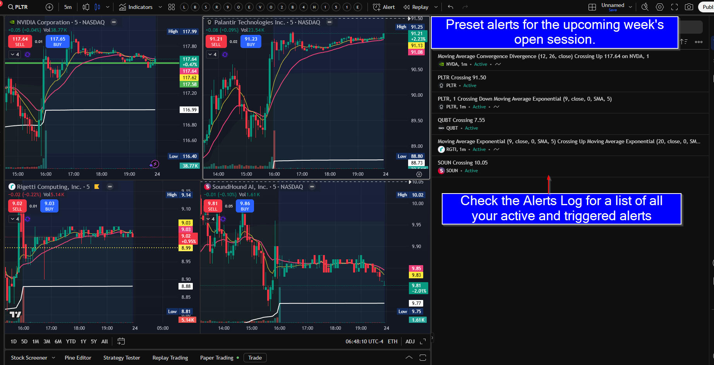Enter fullscreen mode using the toolbar icon
Image resolution: width=714 pixels, height=365 pixels.
pyautogui.click(x=675, y=7)
